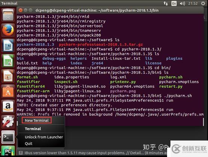Click build.txt in the listing
Screen dimensions: 208x157
(27, 63)
